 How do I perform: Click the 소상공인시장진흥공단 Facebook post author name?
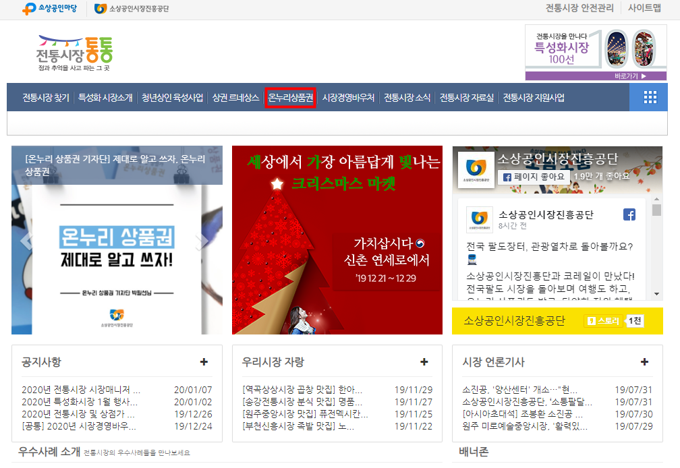(x=546, y=214)
